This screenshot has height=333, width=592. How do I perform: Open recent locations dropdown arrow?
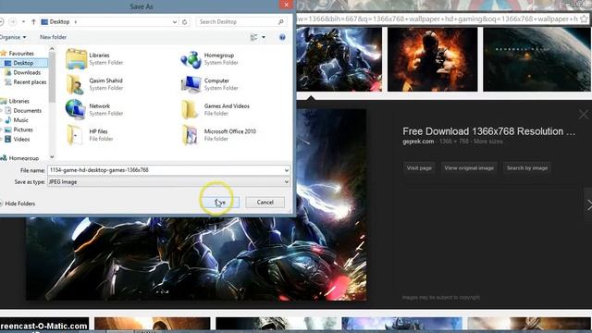coord(23,22)
